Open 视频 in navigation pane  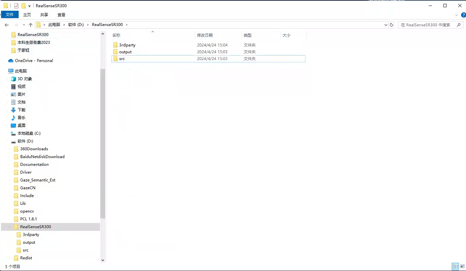(22, 86)
